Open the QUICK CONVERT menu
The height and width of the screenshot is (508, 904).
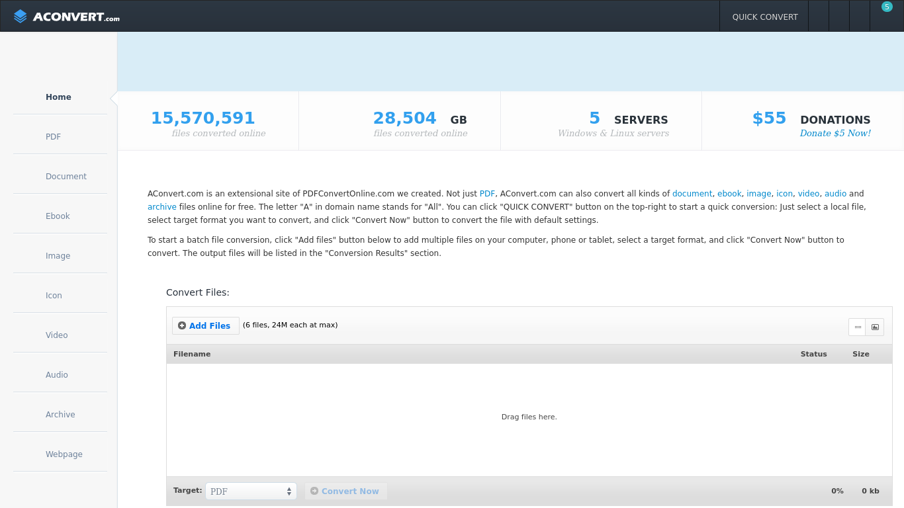click(764, 17)
